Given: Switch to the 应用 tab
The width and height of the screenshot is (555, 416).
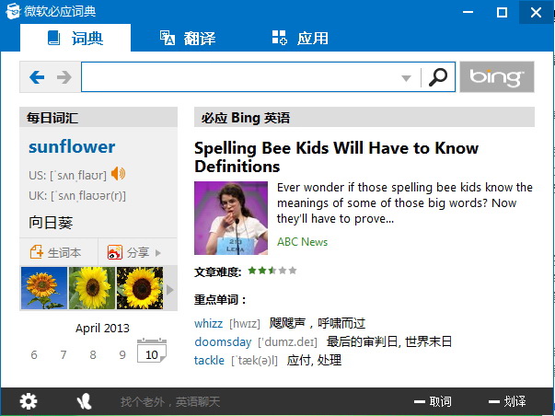Looking at the screenshot, I should [x=300, y=38].
